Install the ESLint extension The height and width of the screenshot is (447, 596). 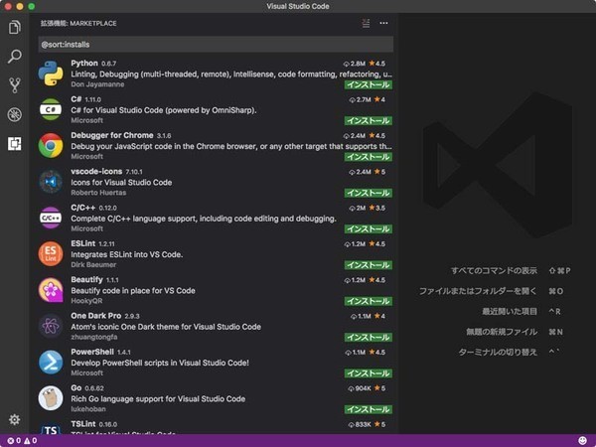click(369, 265)
